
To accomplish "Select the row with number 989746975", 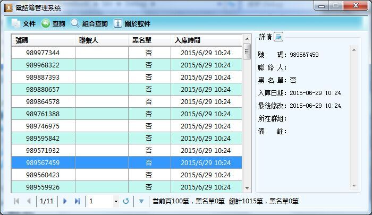I will coord(43,126).
